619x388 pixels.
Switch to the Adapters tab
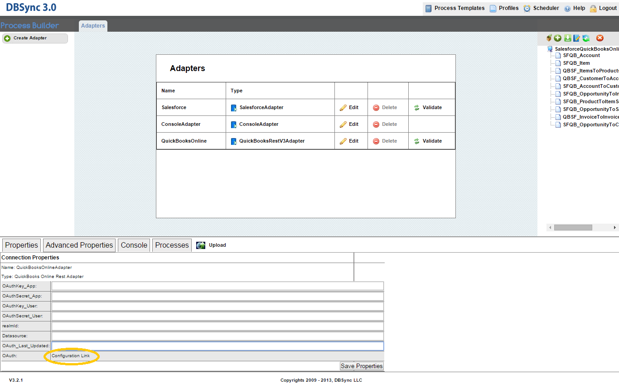[93, 26]
